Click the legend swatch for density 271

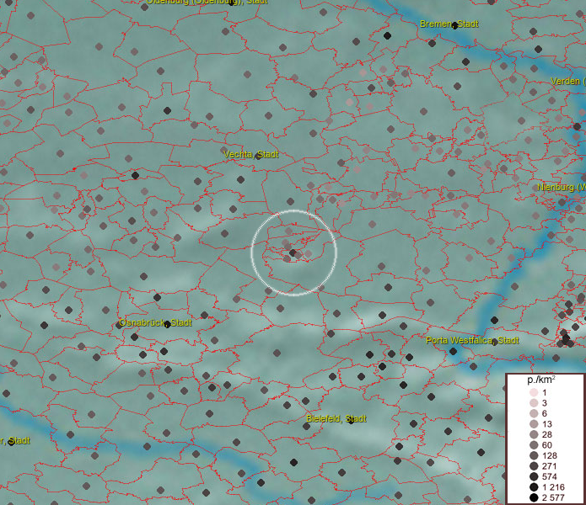(x=534, y=465)
